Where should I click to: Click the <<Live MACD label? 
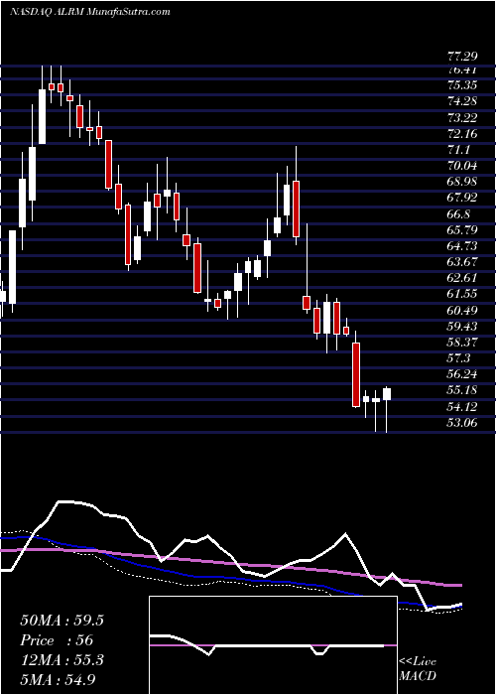click(x=418, y=668)
